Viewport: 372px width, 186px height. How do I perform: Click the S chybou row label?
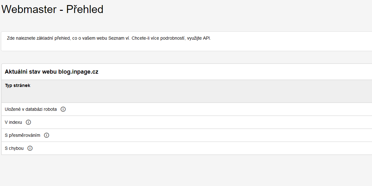coord(14,148)
